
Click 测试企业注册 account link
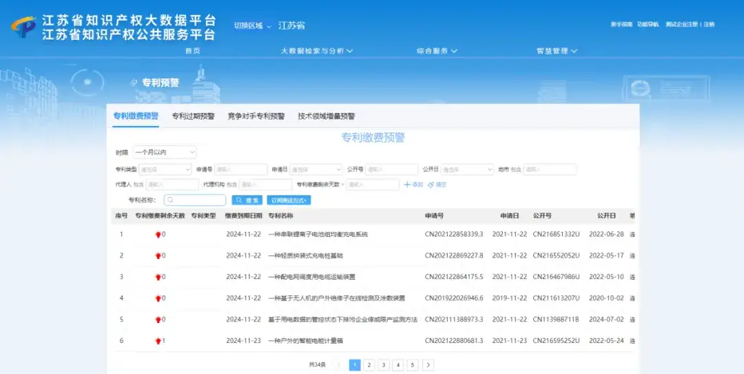coord(681,24)
